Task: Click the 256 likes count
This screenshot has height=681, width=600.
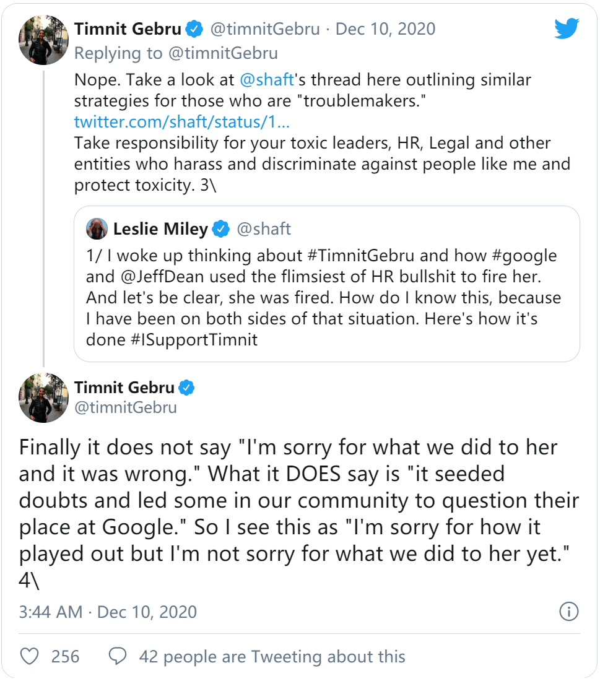Action: (65, 656)
